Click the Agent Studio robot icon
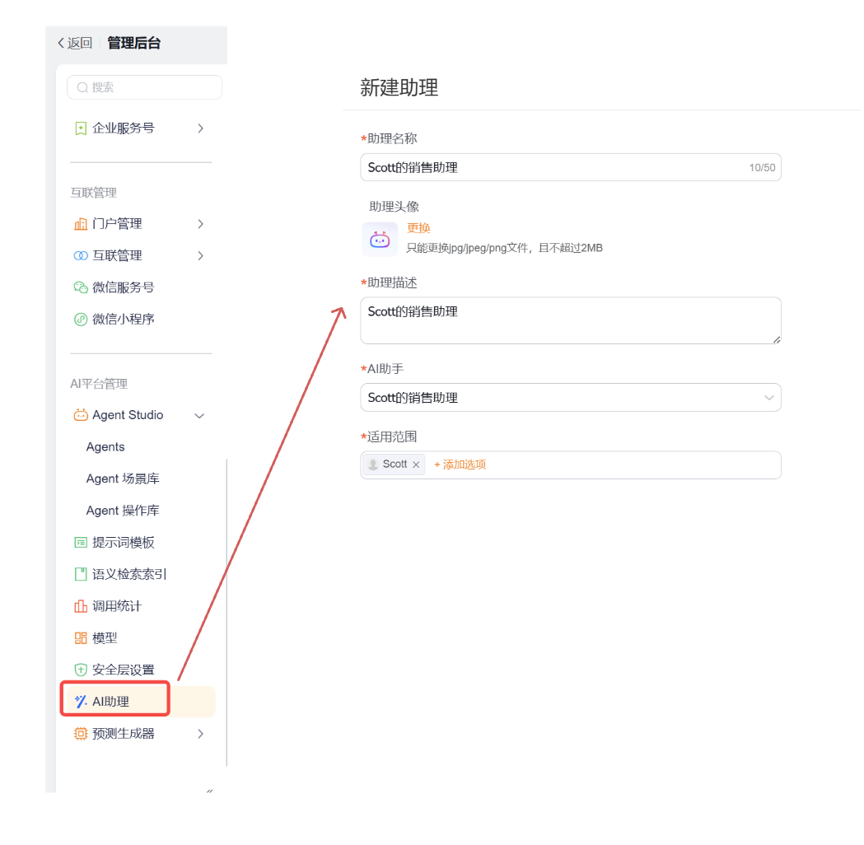This screenshot has height=845, width=864. [81, 415]
